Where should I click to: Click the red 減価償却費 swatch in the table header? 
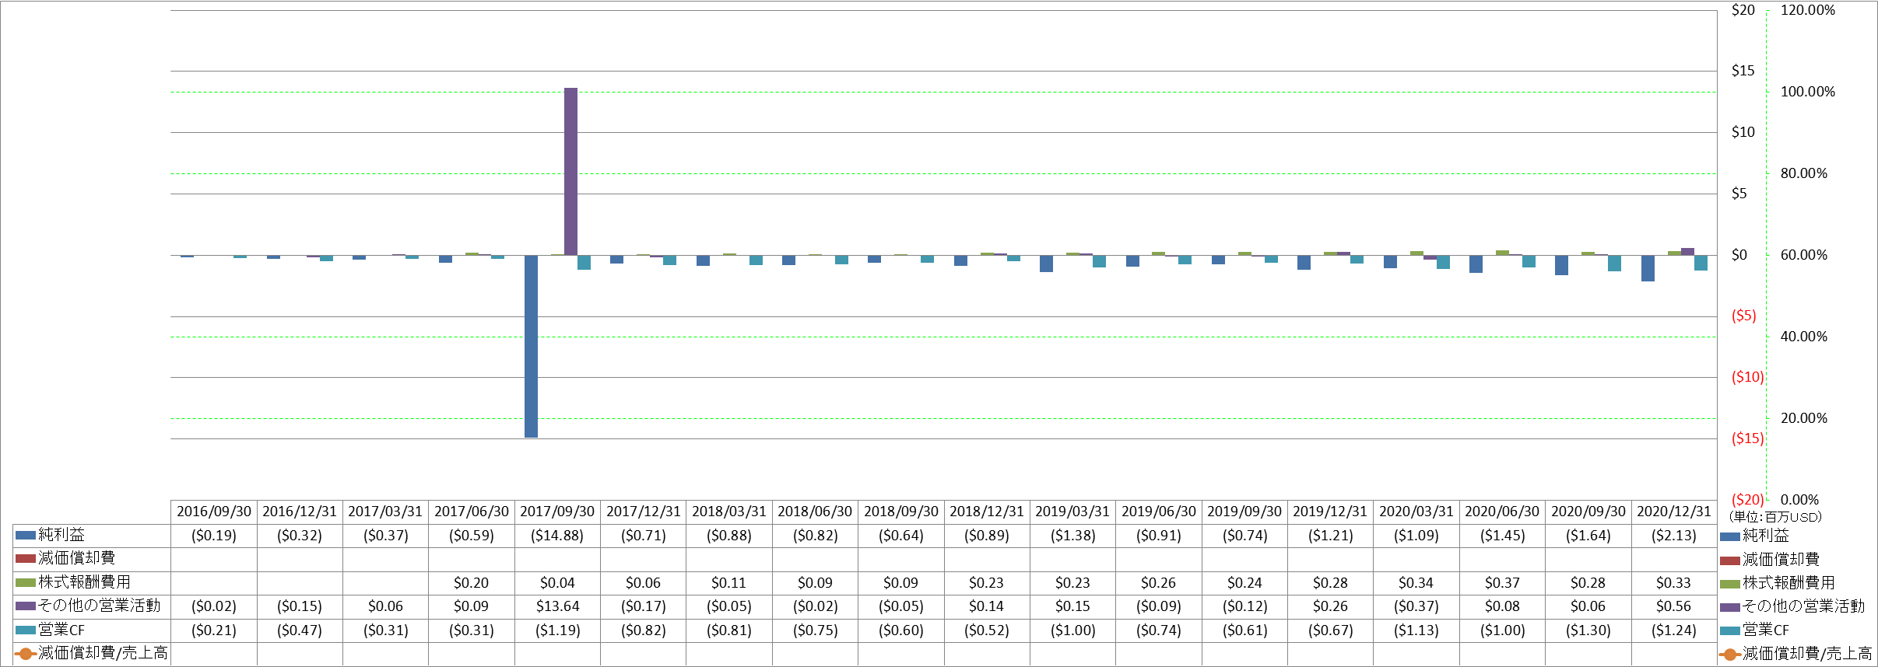26,559
